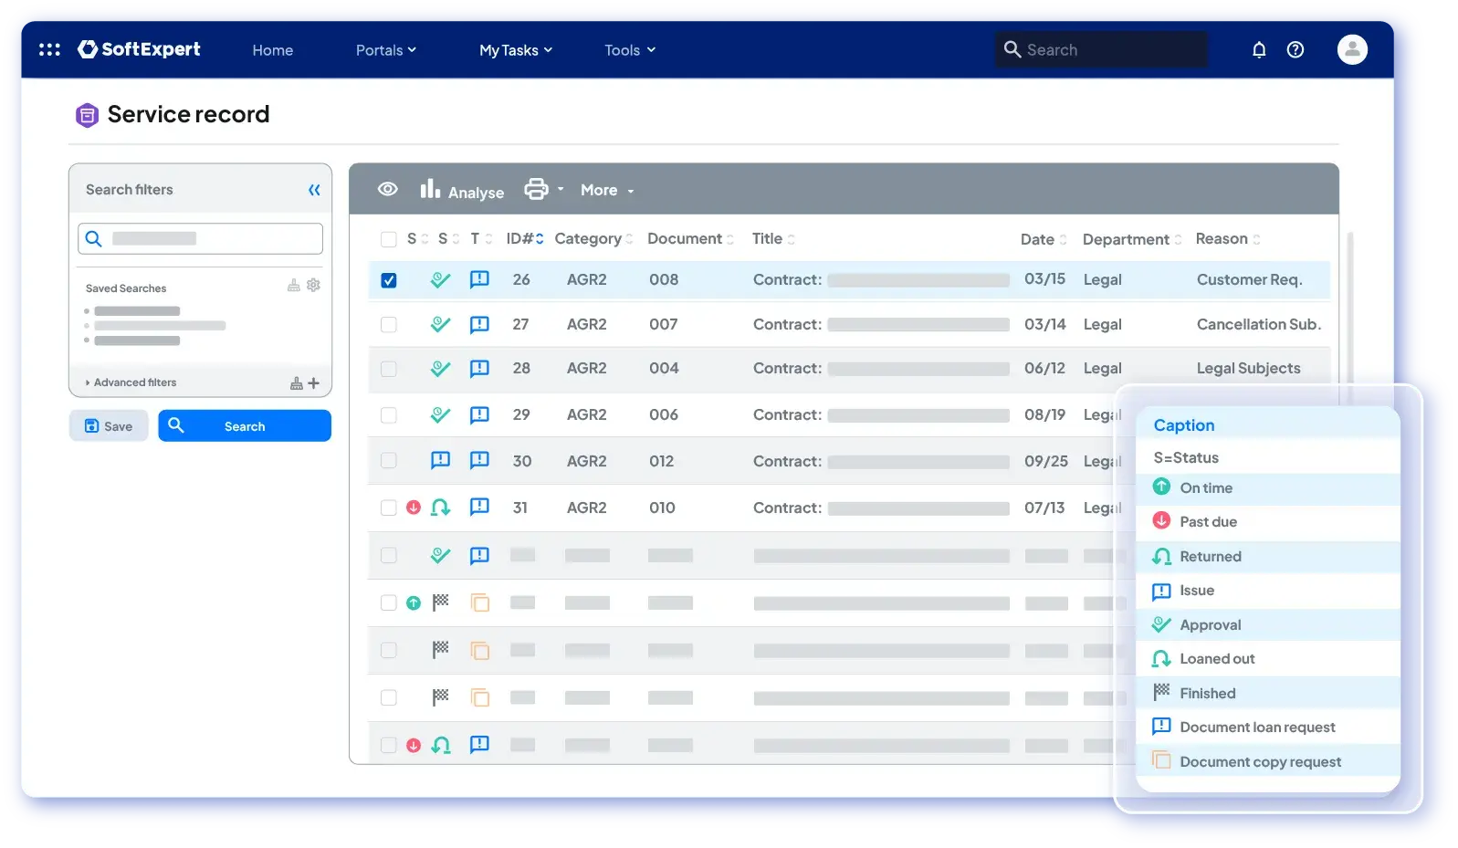This screenshot has width=1458, height=848.
Task: Click the first issue icon in row 30
Action: click(440, 460)
